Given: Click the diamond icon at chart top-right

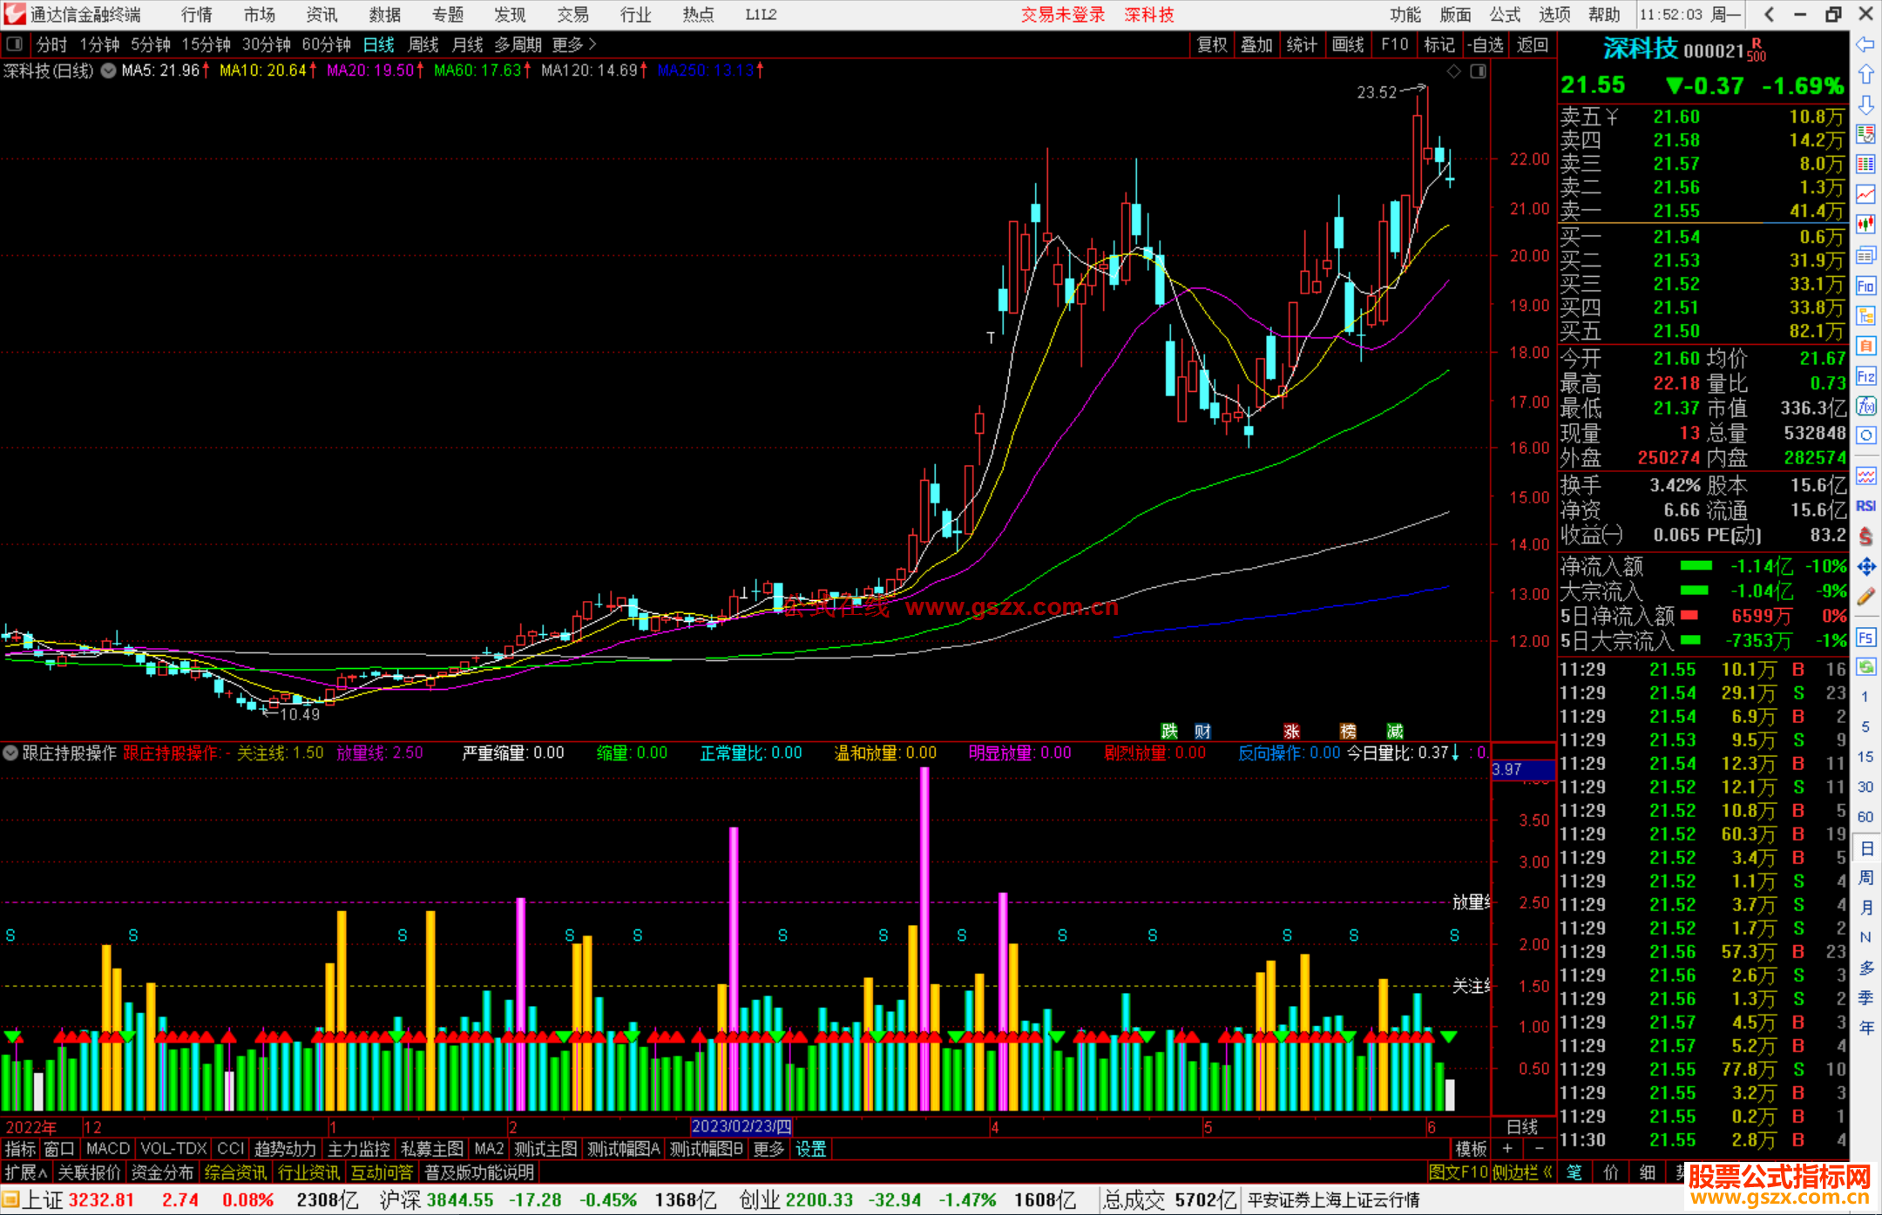Looking at the screenshot, I should pos(1454,71).
